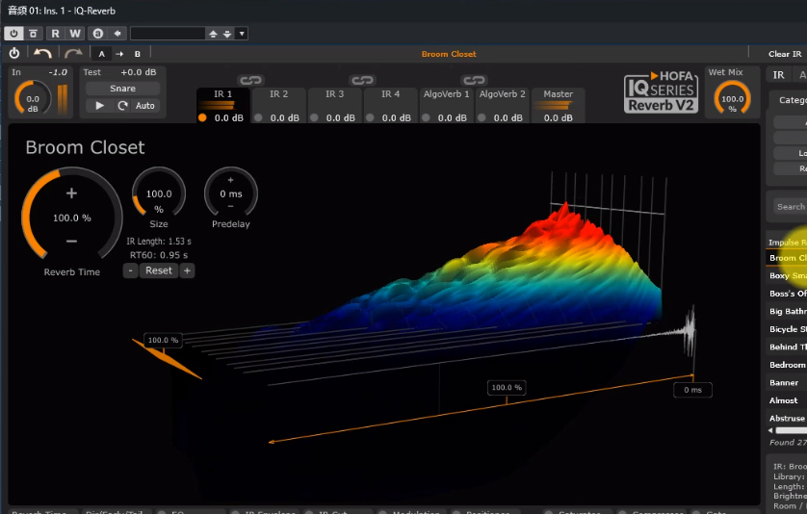Viewport: 807px width, 514px height.
Task: Click the orange triangle handle in 3D view
Action: coord(167,359)
